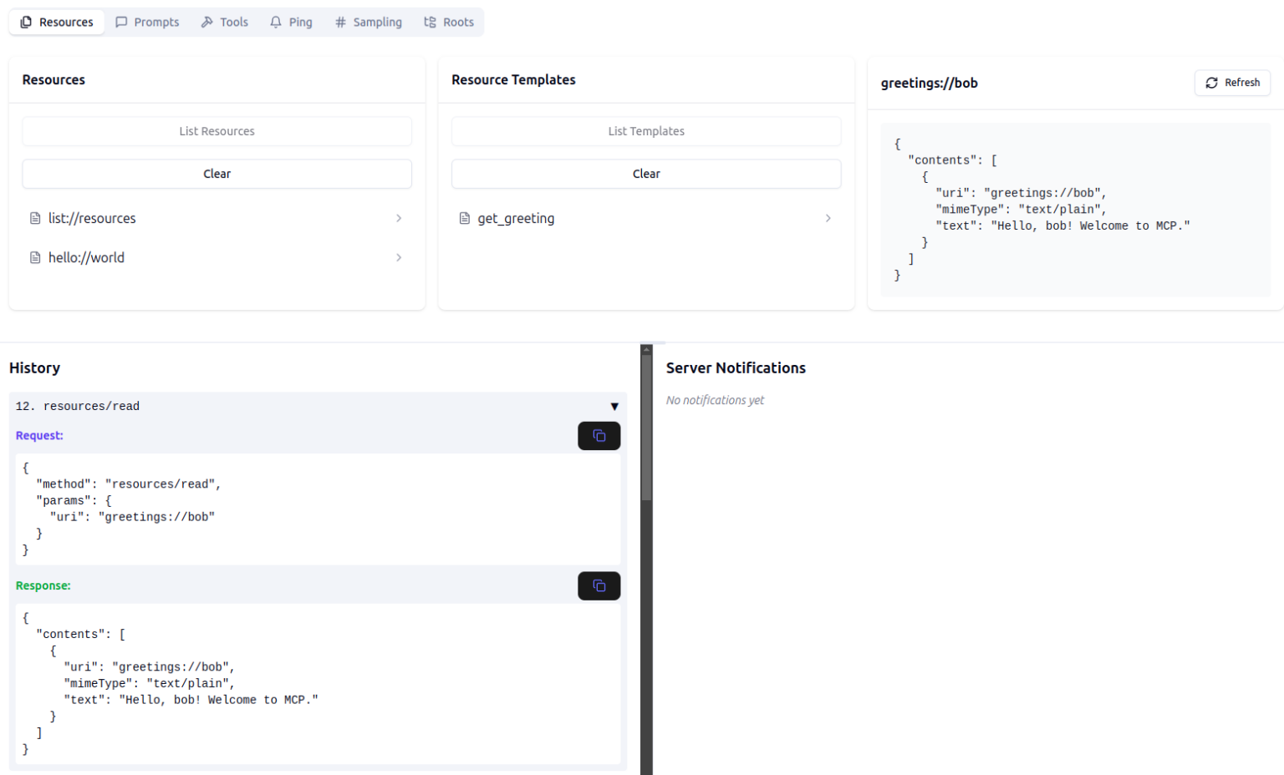Click the Resources tab icon
This screenshot has height=775, width=1284.
23,22
